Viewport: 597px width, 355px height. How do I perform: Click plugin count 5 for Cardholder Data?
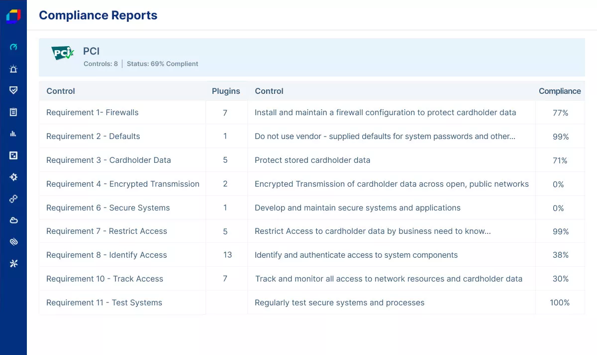225,160
